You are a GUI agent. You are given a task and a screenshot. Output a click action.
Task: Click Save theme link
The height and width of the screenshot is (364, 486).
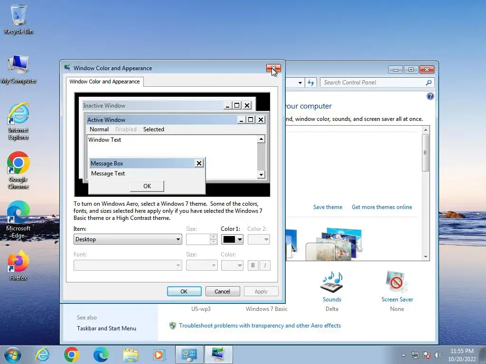(327, 207)
